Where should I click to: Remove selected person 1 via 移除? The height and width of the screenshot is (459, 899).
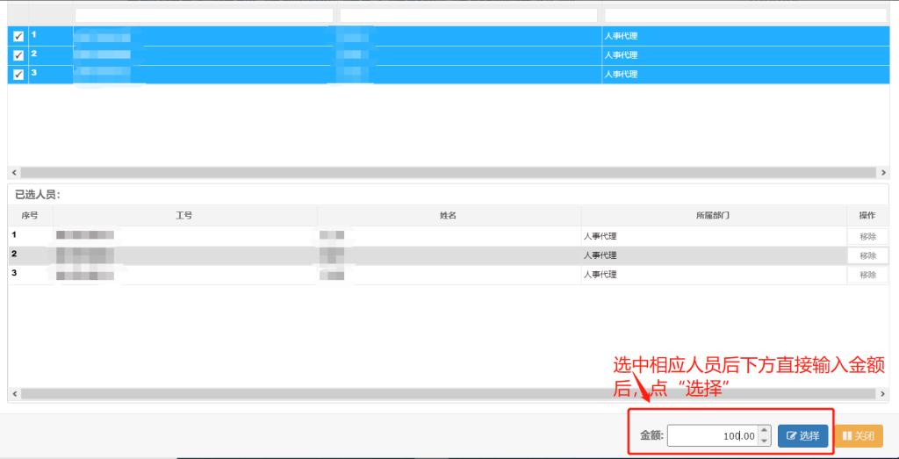coord(867,236)
